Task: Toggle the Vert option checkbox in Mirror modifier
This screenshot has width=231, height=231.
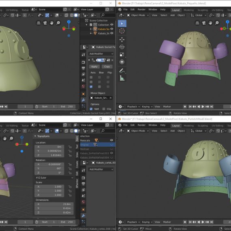Action: coord(91,109)
